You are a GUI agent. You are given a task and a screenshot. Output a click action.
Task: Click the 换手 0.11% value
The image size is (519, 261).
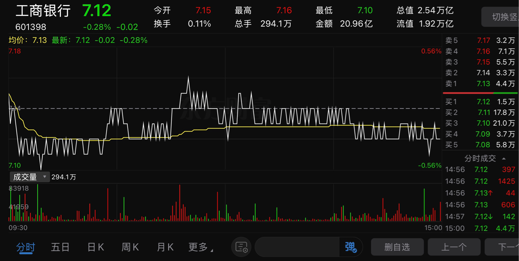(x=199, y=24)
